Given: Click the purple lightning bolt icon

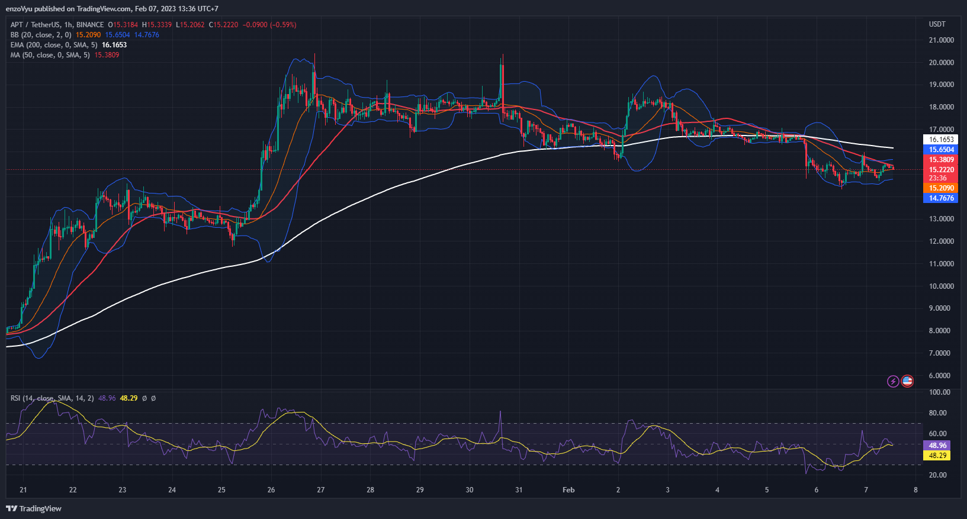Looking at the screenshot, I should (893, 381).
